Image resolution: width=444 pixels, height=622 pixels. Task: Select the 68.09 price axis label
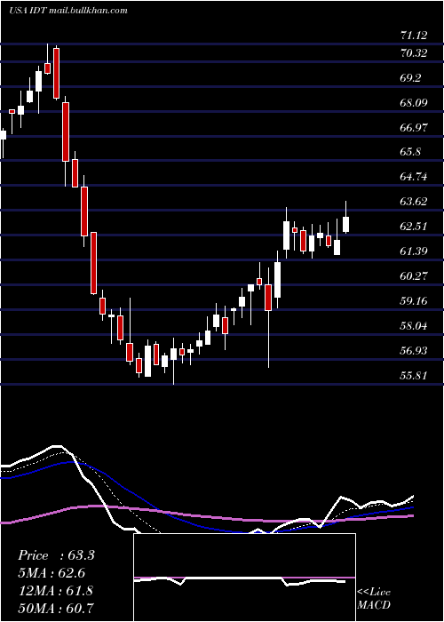point(414,103)
